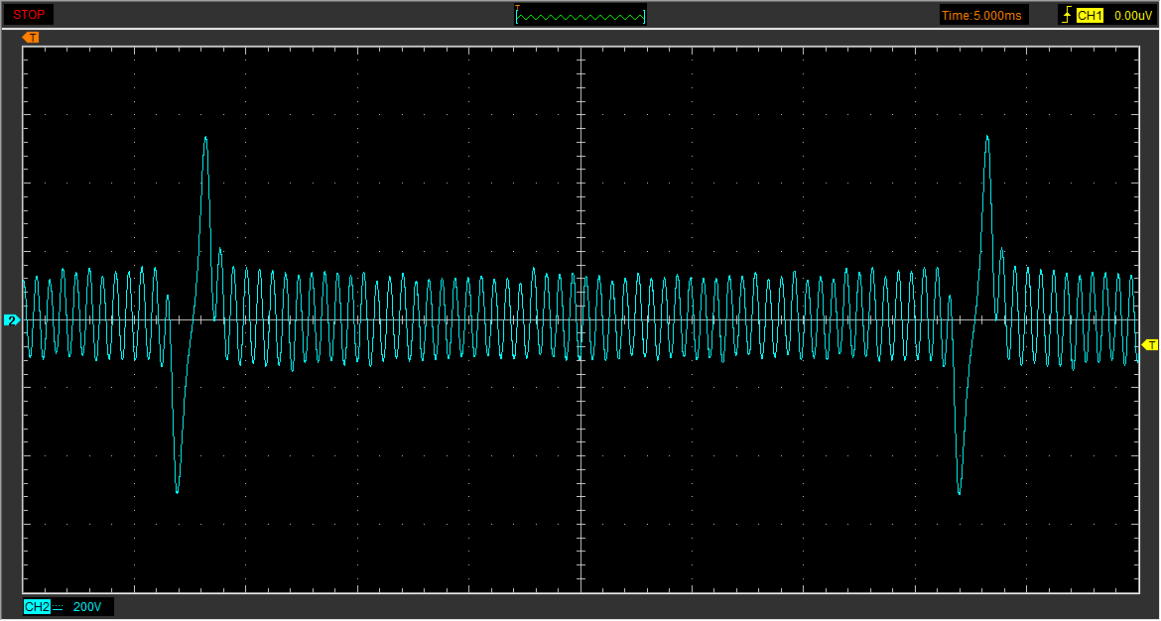Click the 200V vertical scale readout
The image size is (1161, 621).
click(87, 607)
